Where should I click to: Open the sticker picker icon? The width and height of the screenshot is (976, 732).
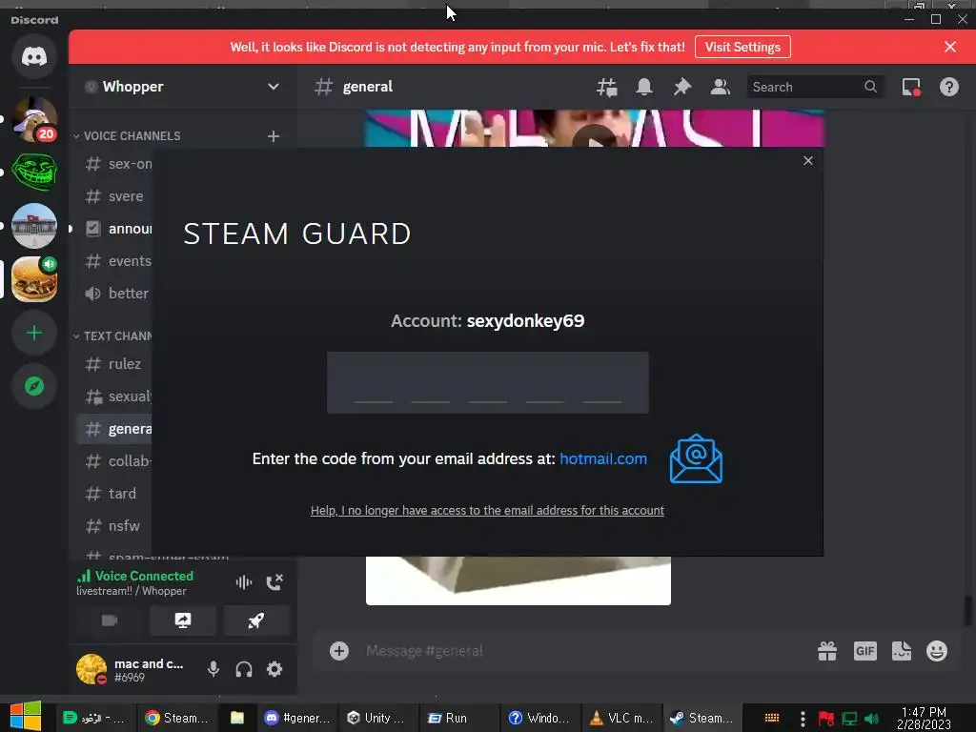click(902, 651)
